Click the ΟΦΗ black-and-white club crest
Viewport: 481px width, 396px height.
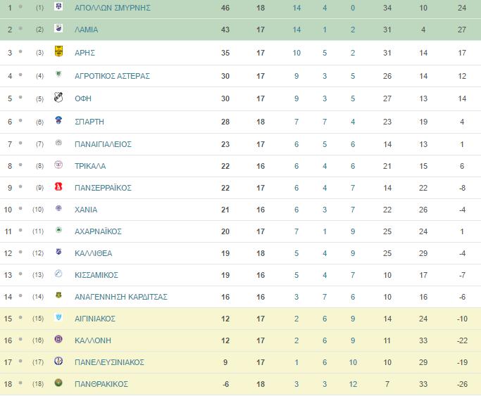pyautogui.click(x=58, y=97)
